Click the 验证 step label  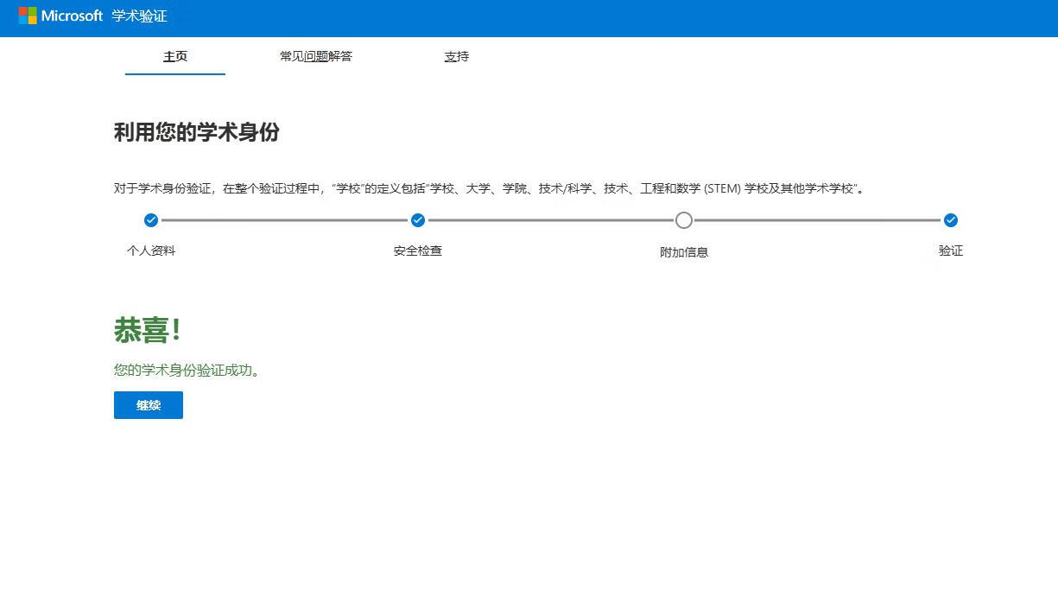[951, 251]
